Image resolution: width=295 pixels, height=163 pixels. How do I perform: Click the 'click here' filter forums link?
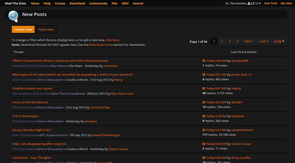pos(112,40)
